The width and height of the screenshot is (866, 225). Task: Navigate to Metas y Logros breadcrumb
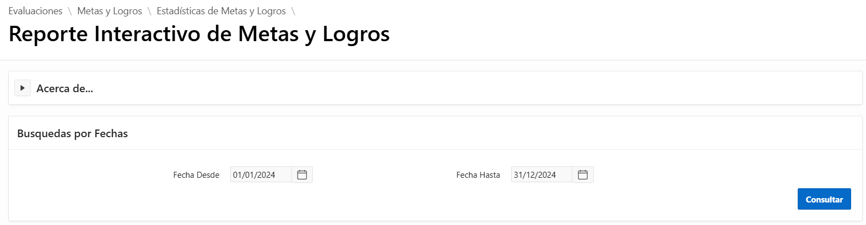[x=110, y=11]
